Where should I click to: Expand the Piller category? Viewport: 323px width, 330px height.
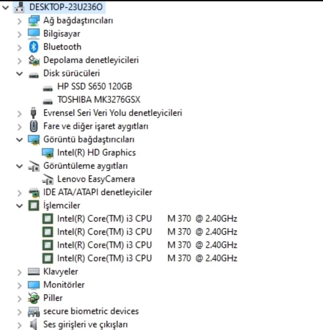pyautogui.click(x=19, y=299)
